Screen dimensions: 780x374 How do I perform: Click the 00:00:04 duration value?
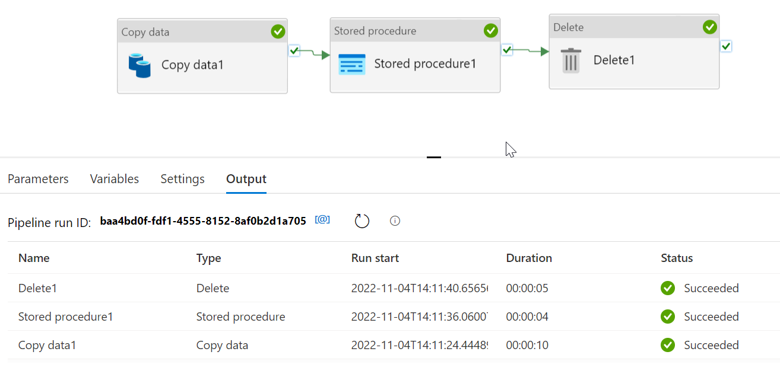(527, 317)
